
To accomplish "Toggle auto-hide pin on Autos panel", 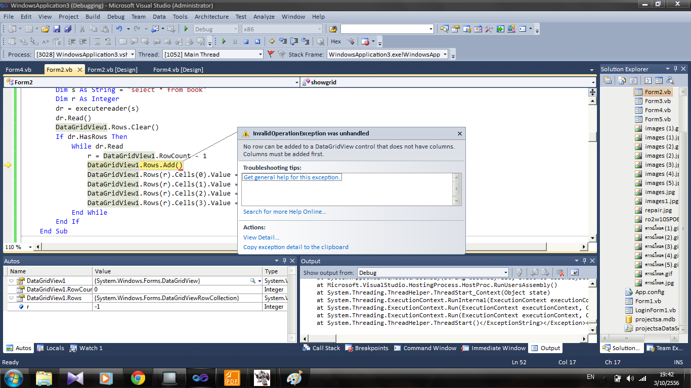I will coord(285,261).
